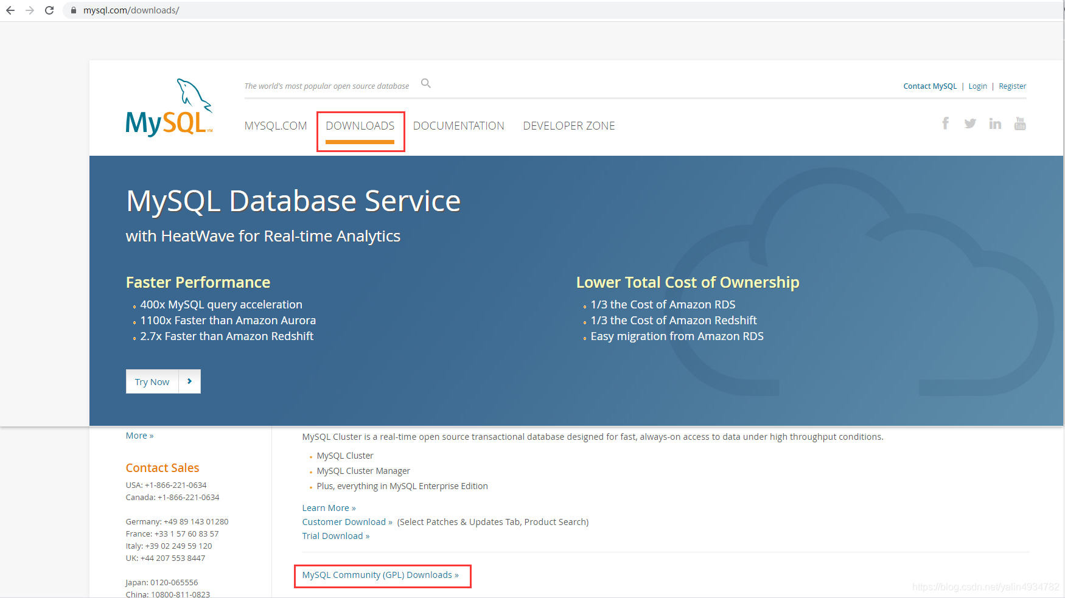
Task: Click the padlock icon in the address bar
Action: tap(73, 10)
